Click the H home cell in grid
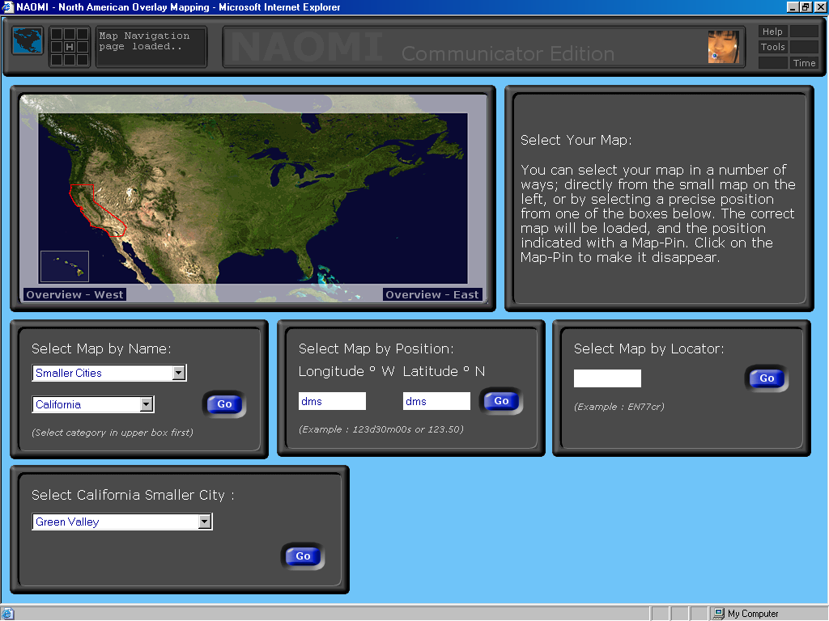 click(x=70, y=47)
